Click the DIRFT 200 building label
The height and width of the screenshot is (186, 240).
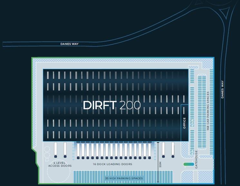112,105
